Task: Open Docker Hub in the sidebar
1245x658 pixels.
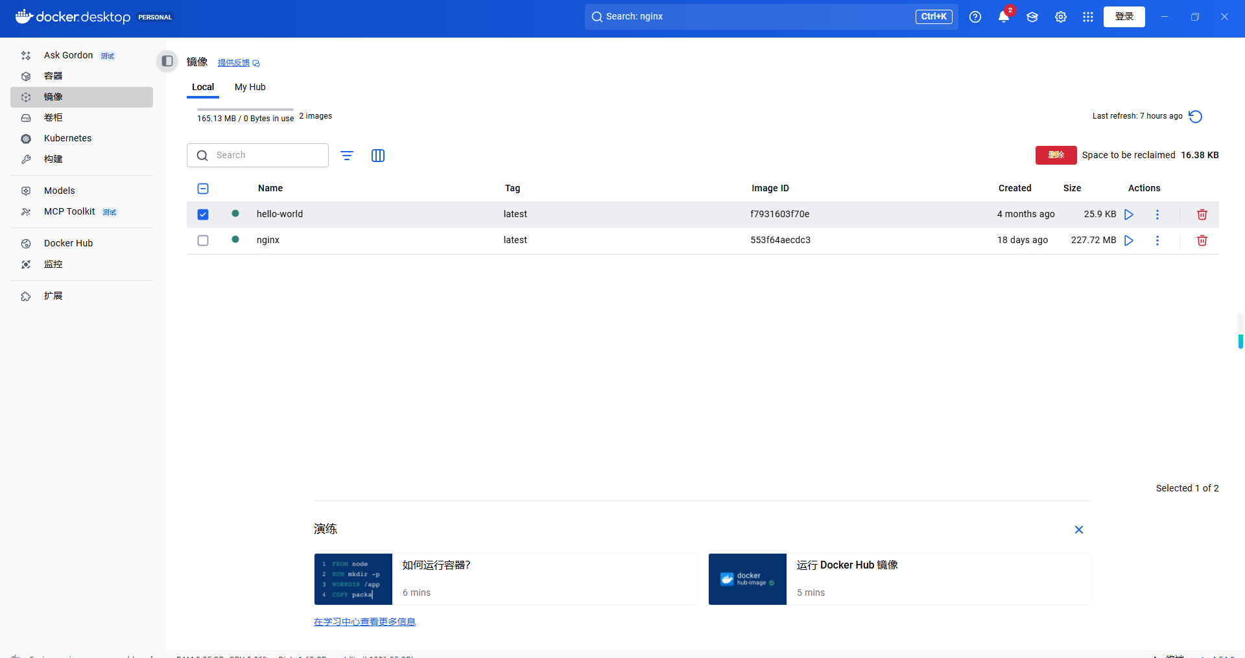Action: coord(82,244)
